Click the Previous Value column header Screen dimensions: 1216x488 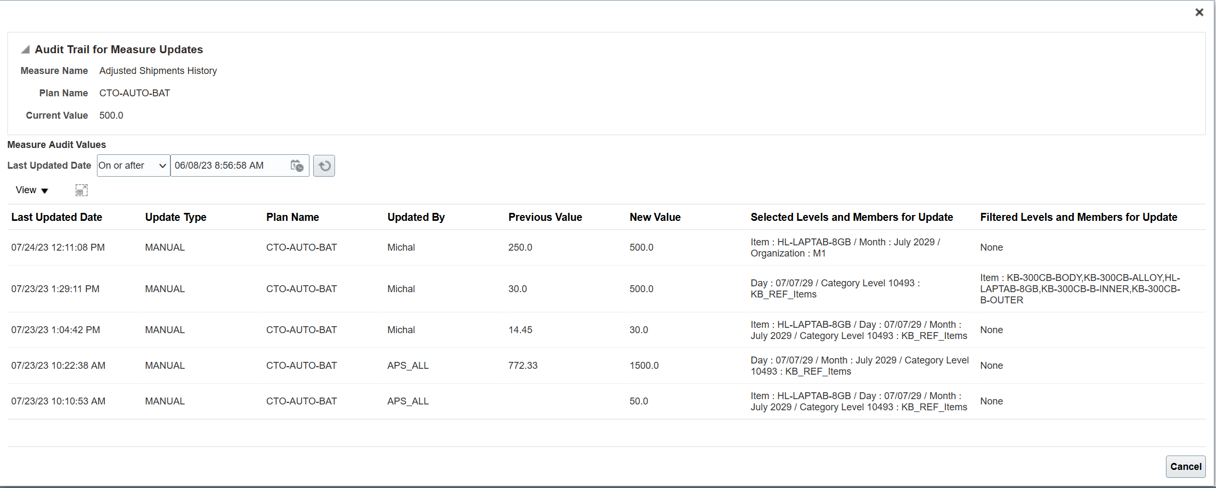(545, 217)
